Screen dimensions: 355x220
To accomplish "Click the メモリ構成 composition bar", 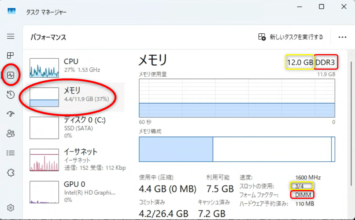I will 237,149.
